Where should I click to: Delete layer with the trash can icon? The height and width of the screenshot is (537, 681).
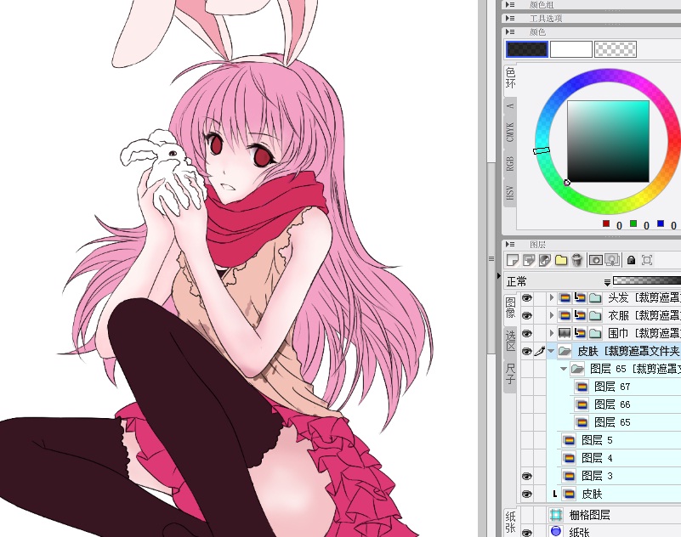(x=576, y=260)
